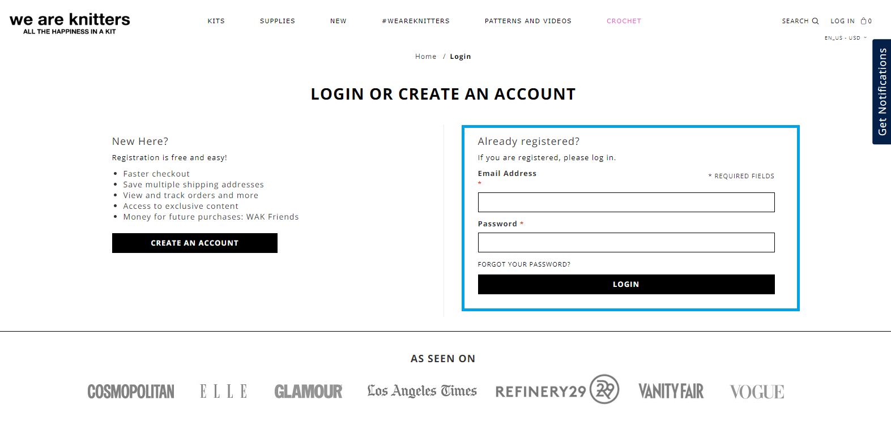The image size is (891, 425).
Task: Open the Get Notifications side tab
Action: [882, 92]
